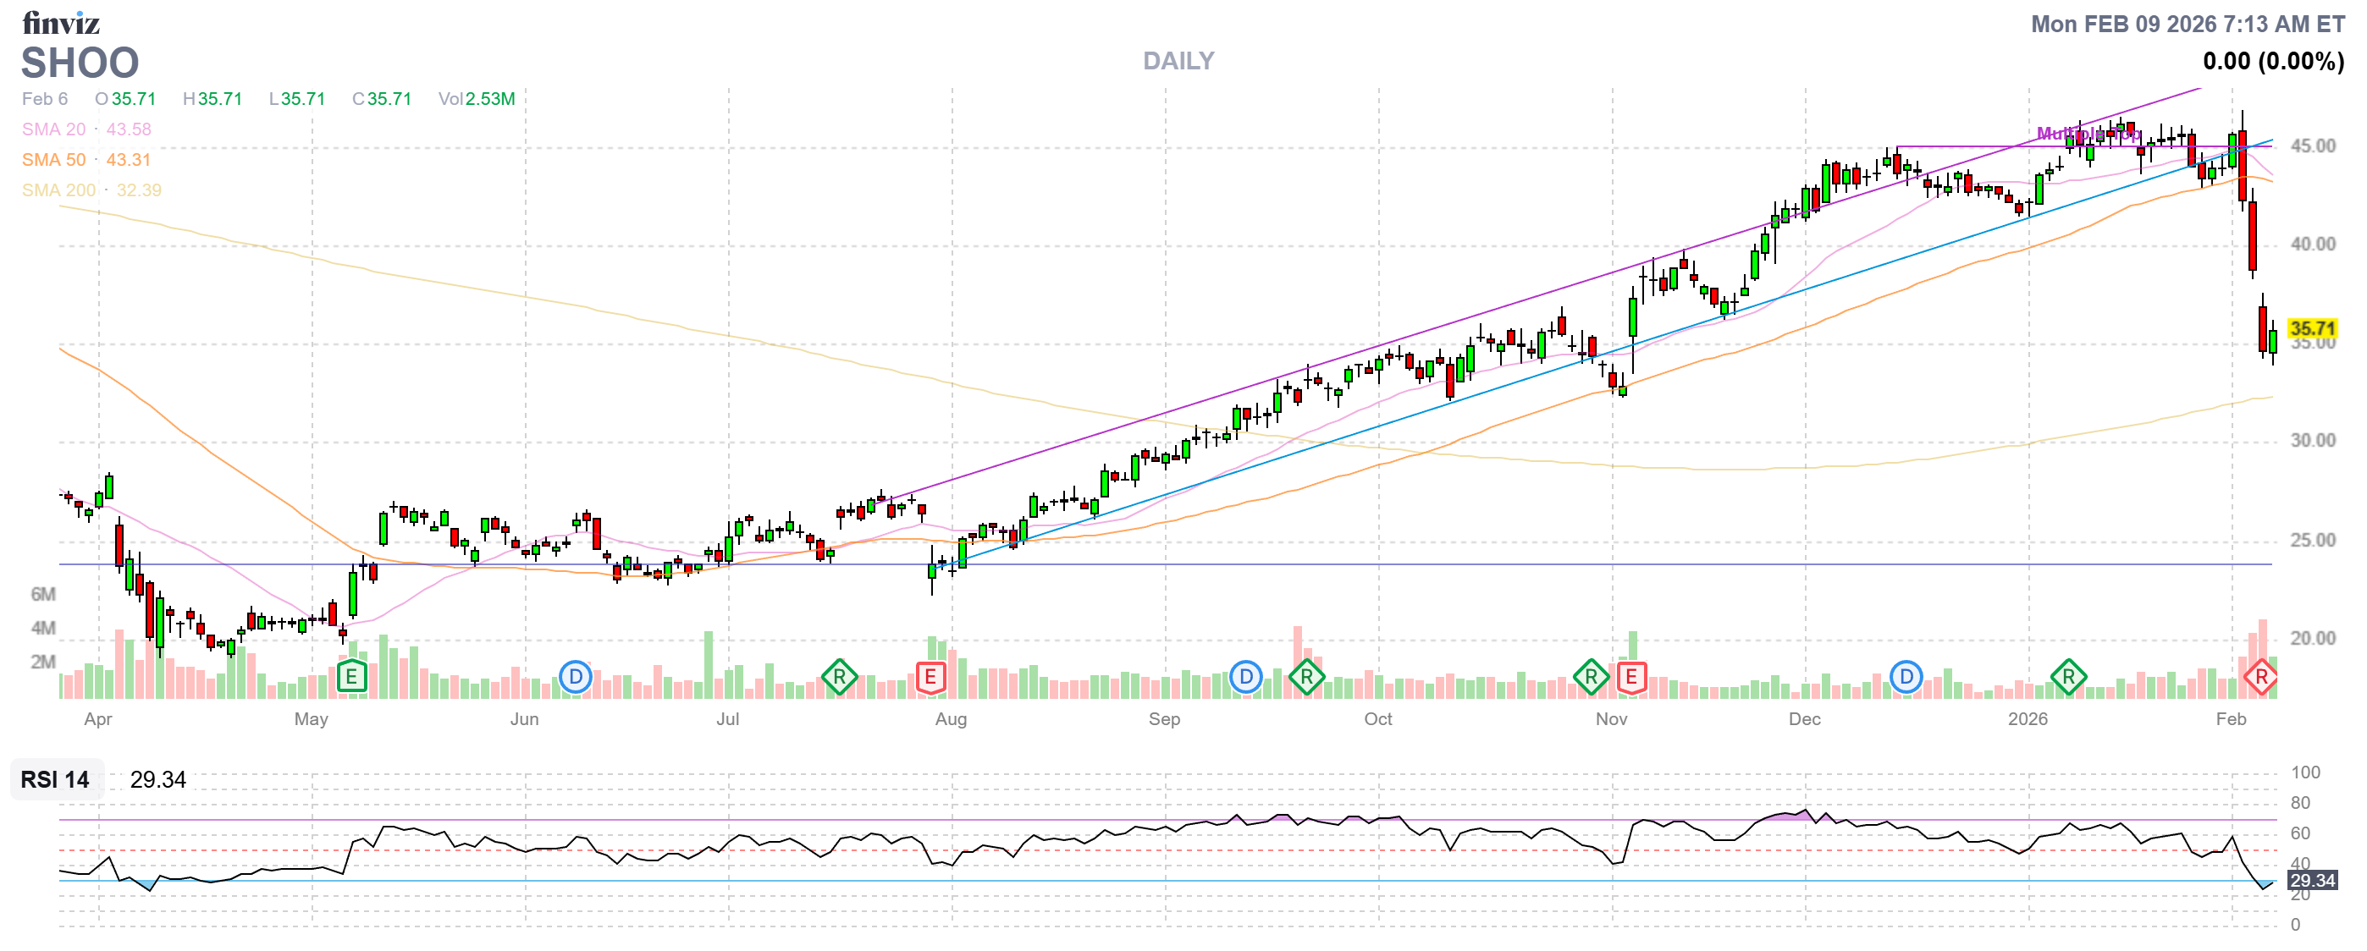
Task: Select the SMA 200 legend entry
Action: (x=58, y=190)
